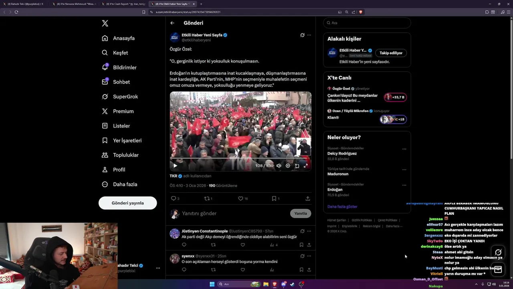The width and height of the screenshot is (513, 289).
Task: Open the main post's more options menu
Action: point(309,35)
